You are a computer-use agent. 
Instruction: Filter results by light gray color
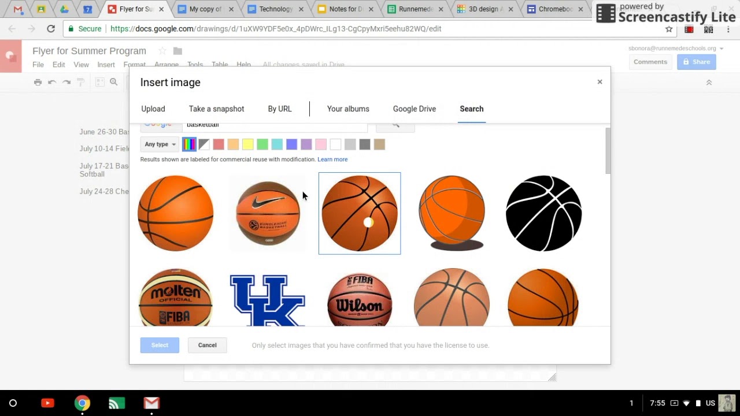tap(350, 144)
